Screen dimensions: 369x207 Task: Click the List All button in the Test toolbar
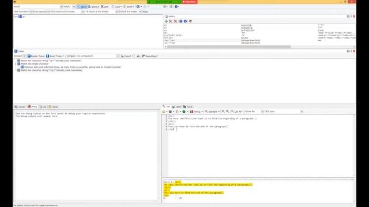(237, 112)
